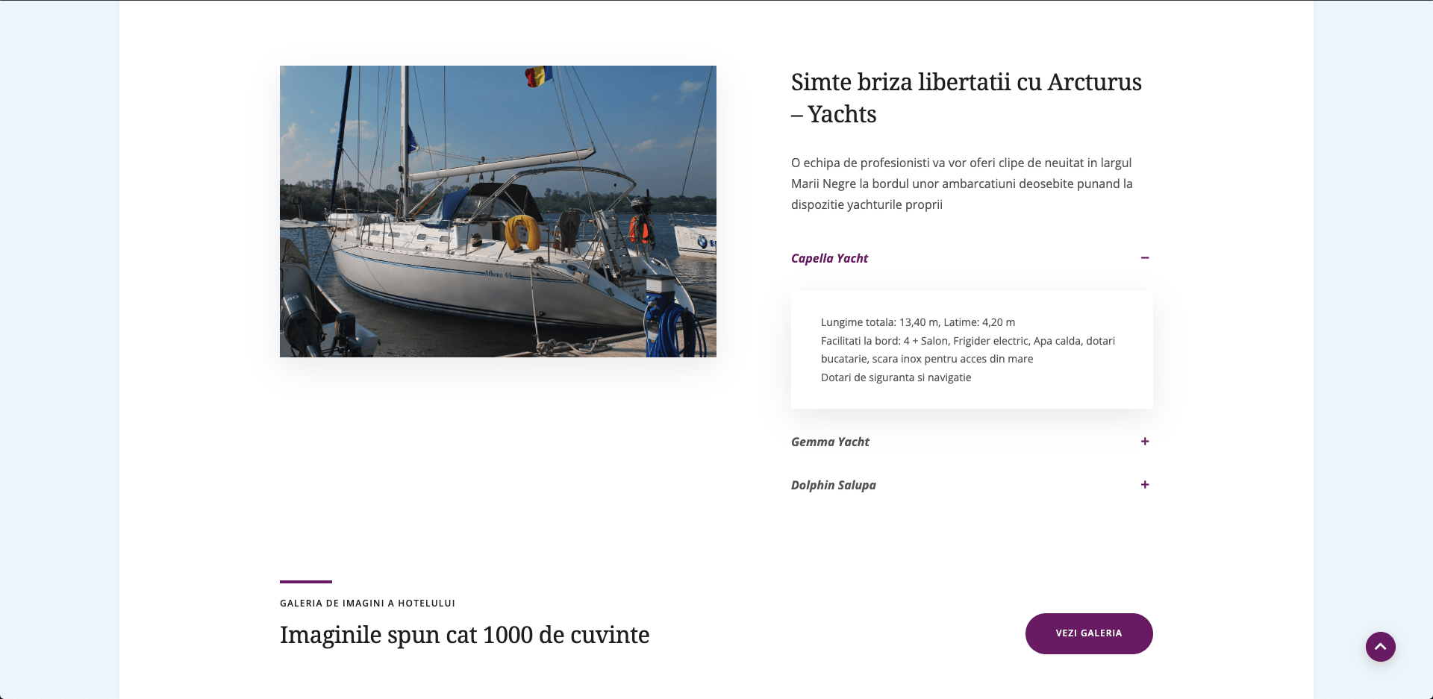Collapse Capella Yacht with the minus icon
The width and height of the screenshot is (1433, 699).
click(1145, 258)
